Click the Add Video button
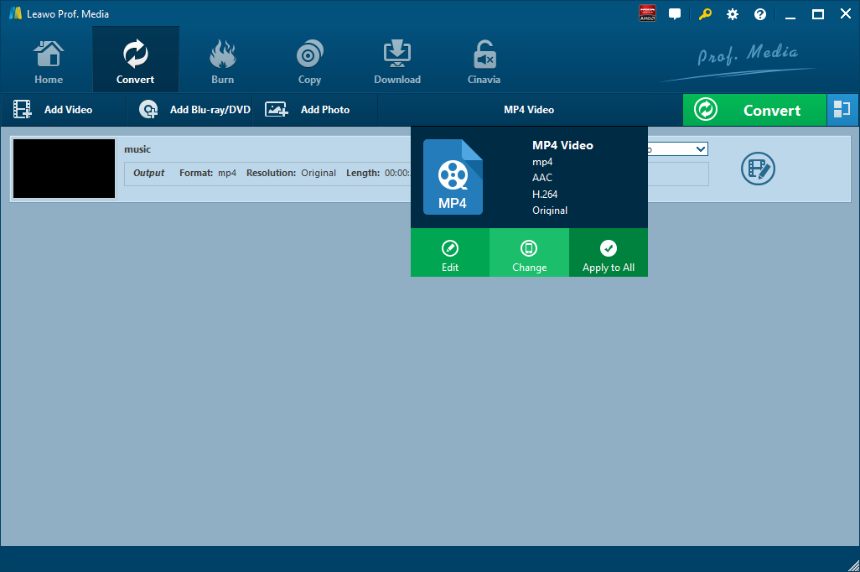 54,110
